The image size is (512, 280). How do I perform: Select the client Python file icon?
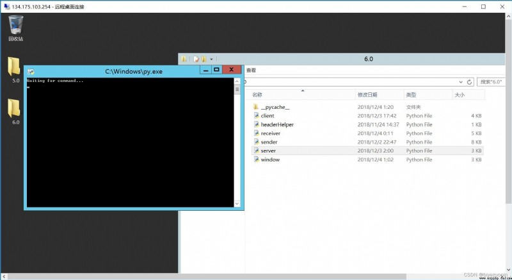pos(257,116)
